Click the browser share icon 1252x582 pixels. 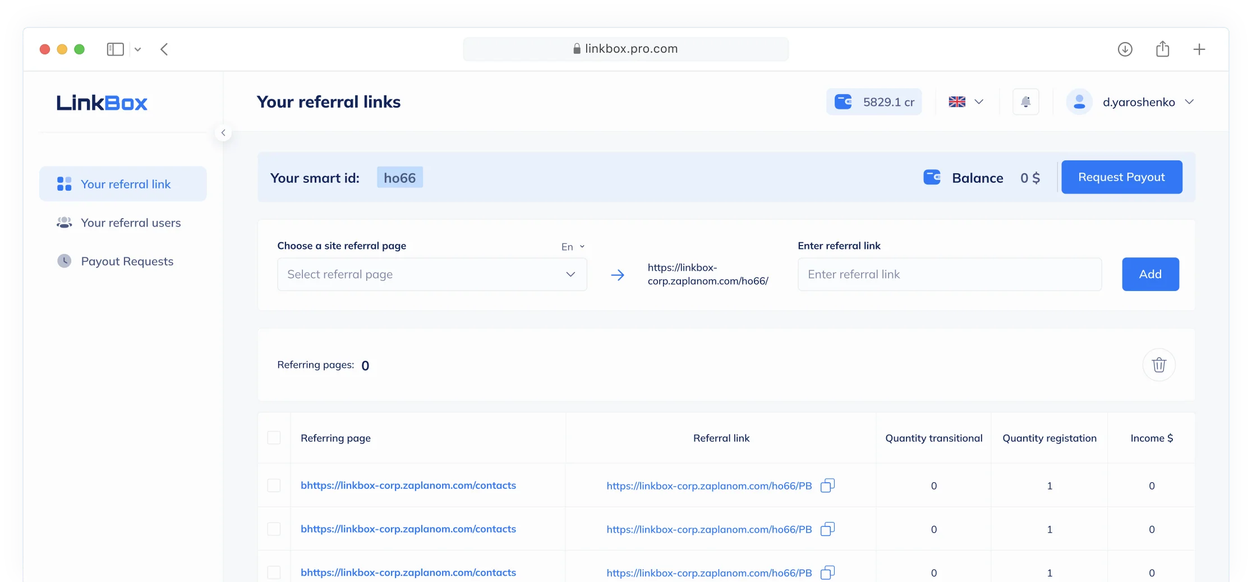click(1163, 49)
